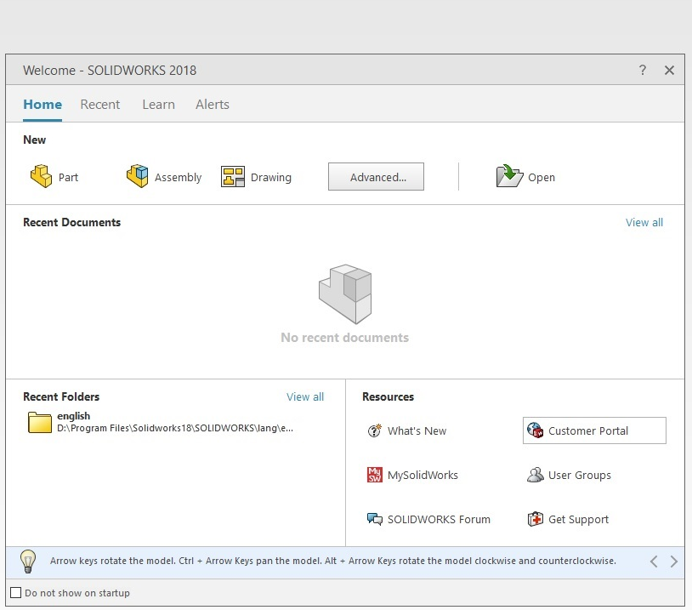The width and height of the screenshot is (692, 610).
Task: Click the new Assembly icon
Action: (137, 176)
